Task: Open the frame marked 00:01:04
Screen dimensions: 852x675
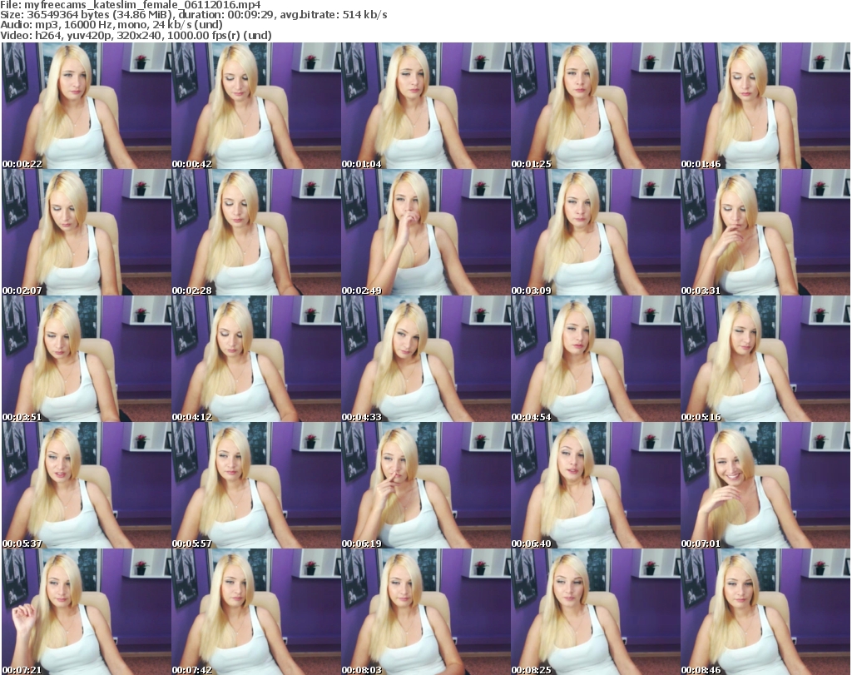Action: [425, 107]
